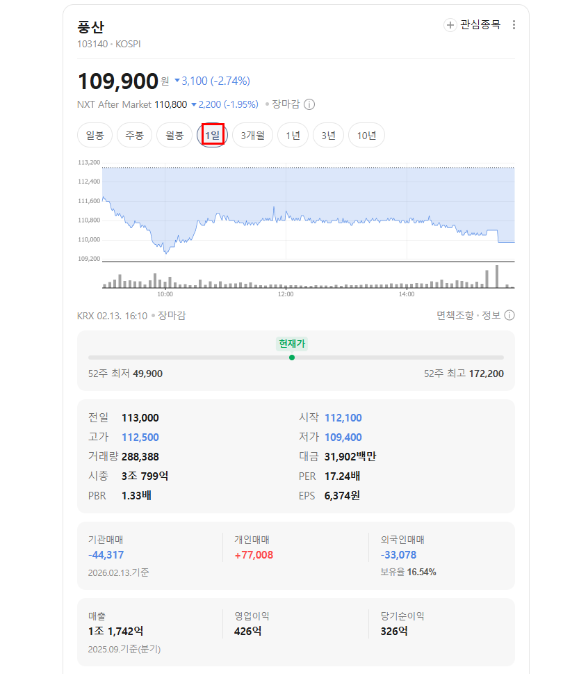Image resolution: width=563 pixels, height=674 pixels.
Task: Click the 시총 value 3조 799억
Action: tap(145, 476)
